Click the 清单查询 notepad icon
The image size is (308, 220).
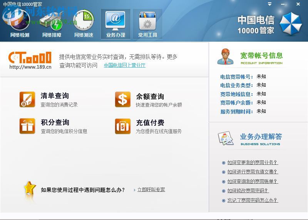[27, 100]
